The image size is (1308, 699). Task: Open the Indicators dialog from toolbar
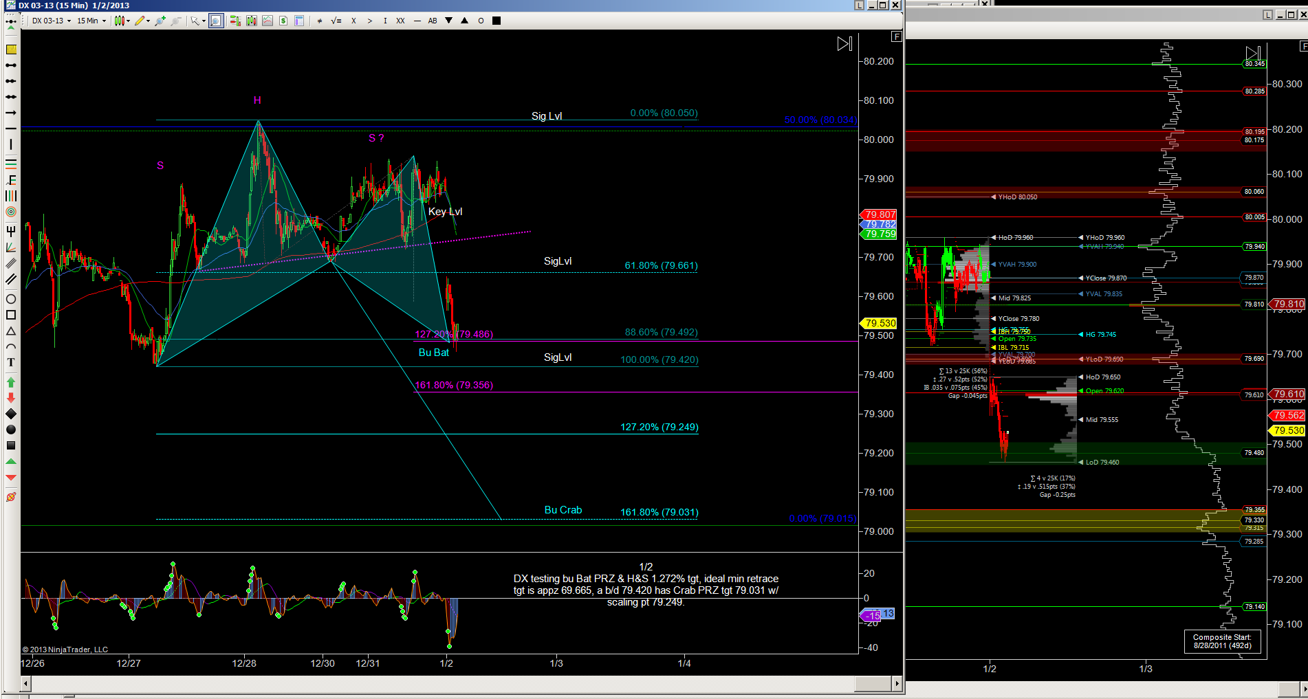(x=268, y=21)
